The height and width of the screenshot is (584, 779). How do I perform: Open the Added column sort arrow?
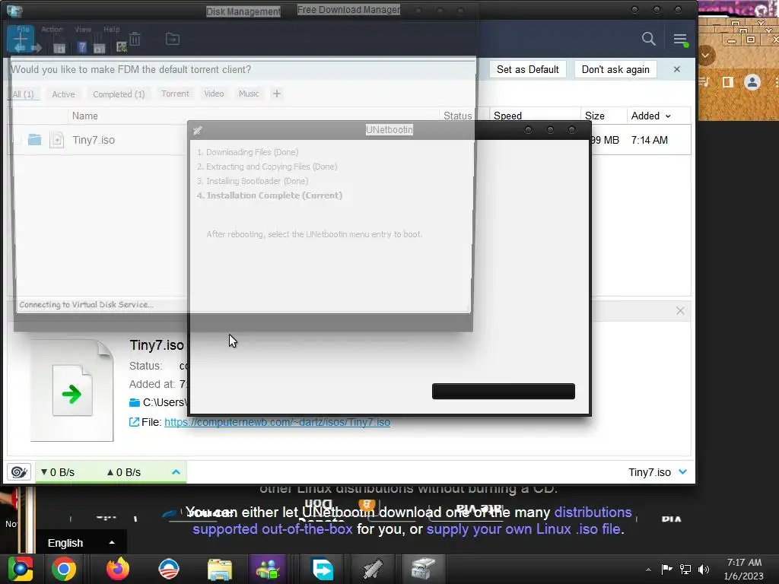pos(668,116)
